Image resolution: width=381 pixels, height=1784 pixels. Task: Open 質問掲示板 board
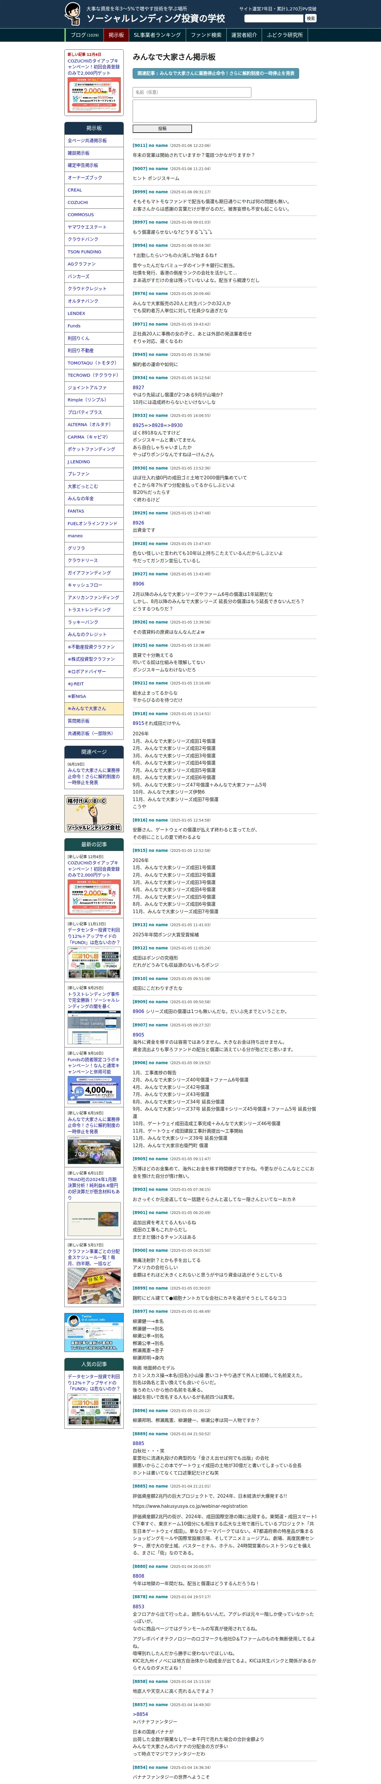pyautogui.click(x=94, y=721)
